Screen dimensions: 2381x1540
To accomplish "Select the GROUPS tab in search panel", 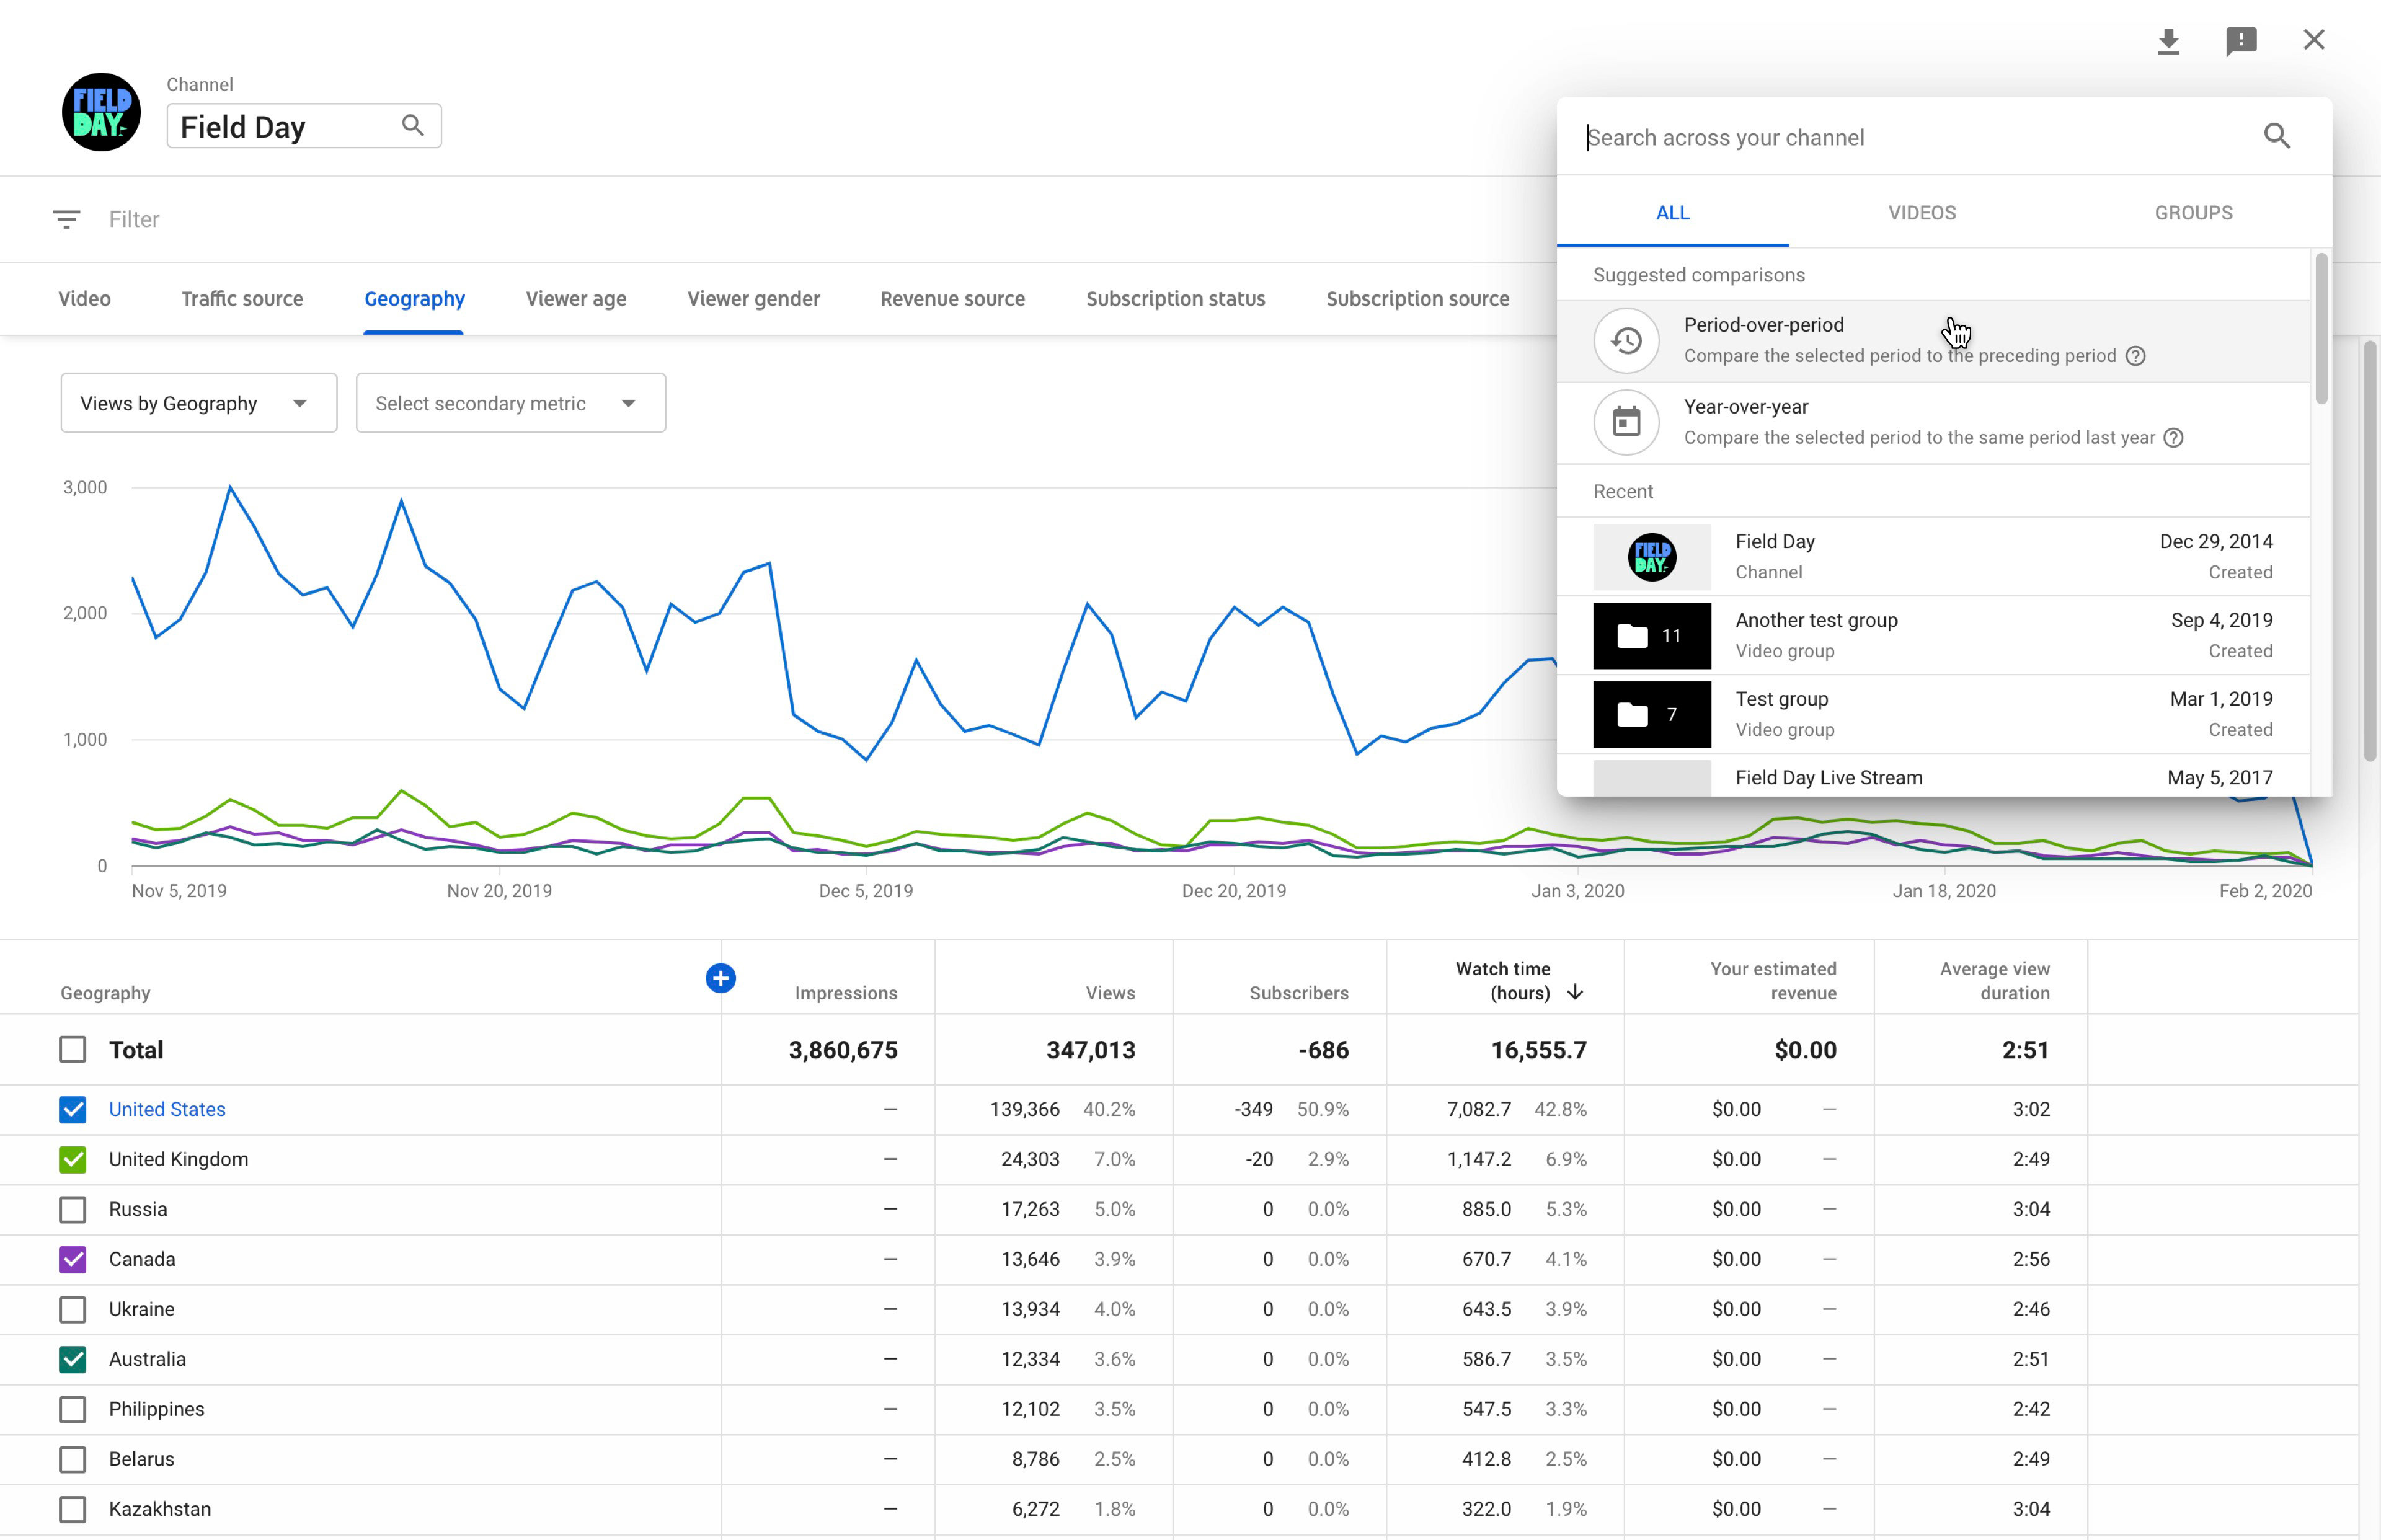I will [x=2193, y=213].
